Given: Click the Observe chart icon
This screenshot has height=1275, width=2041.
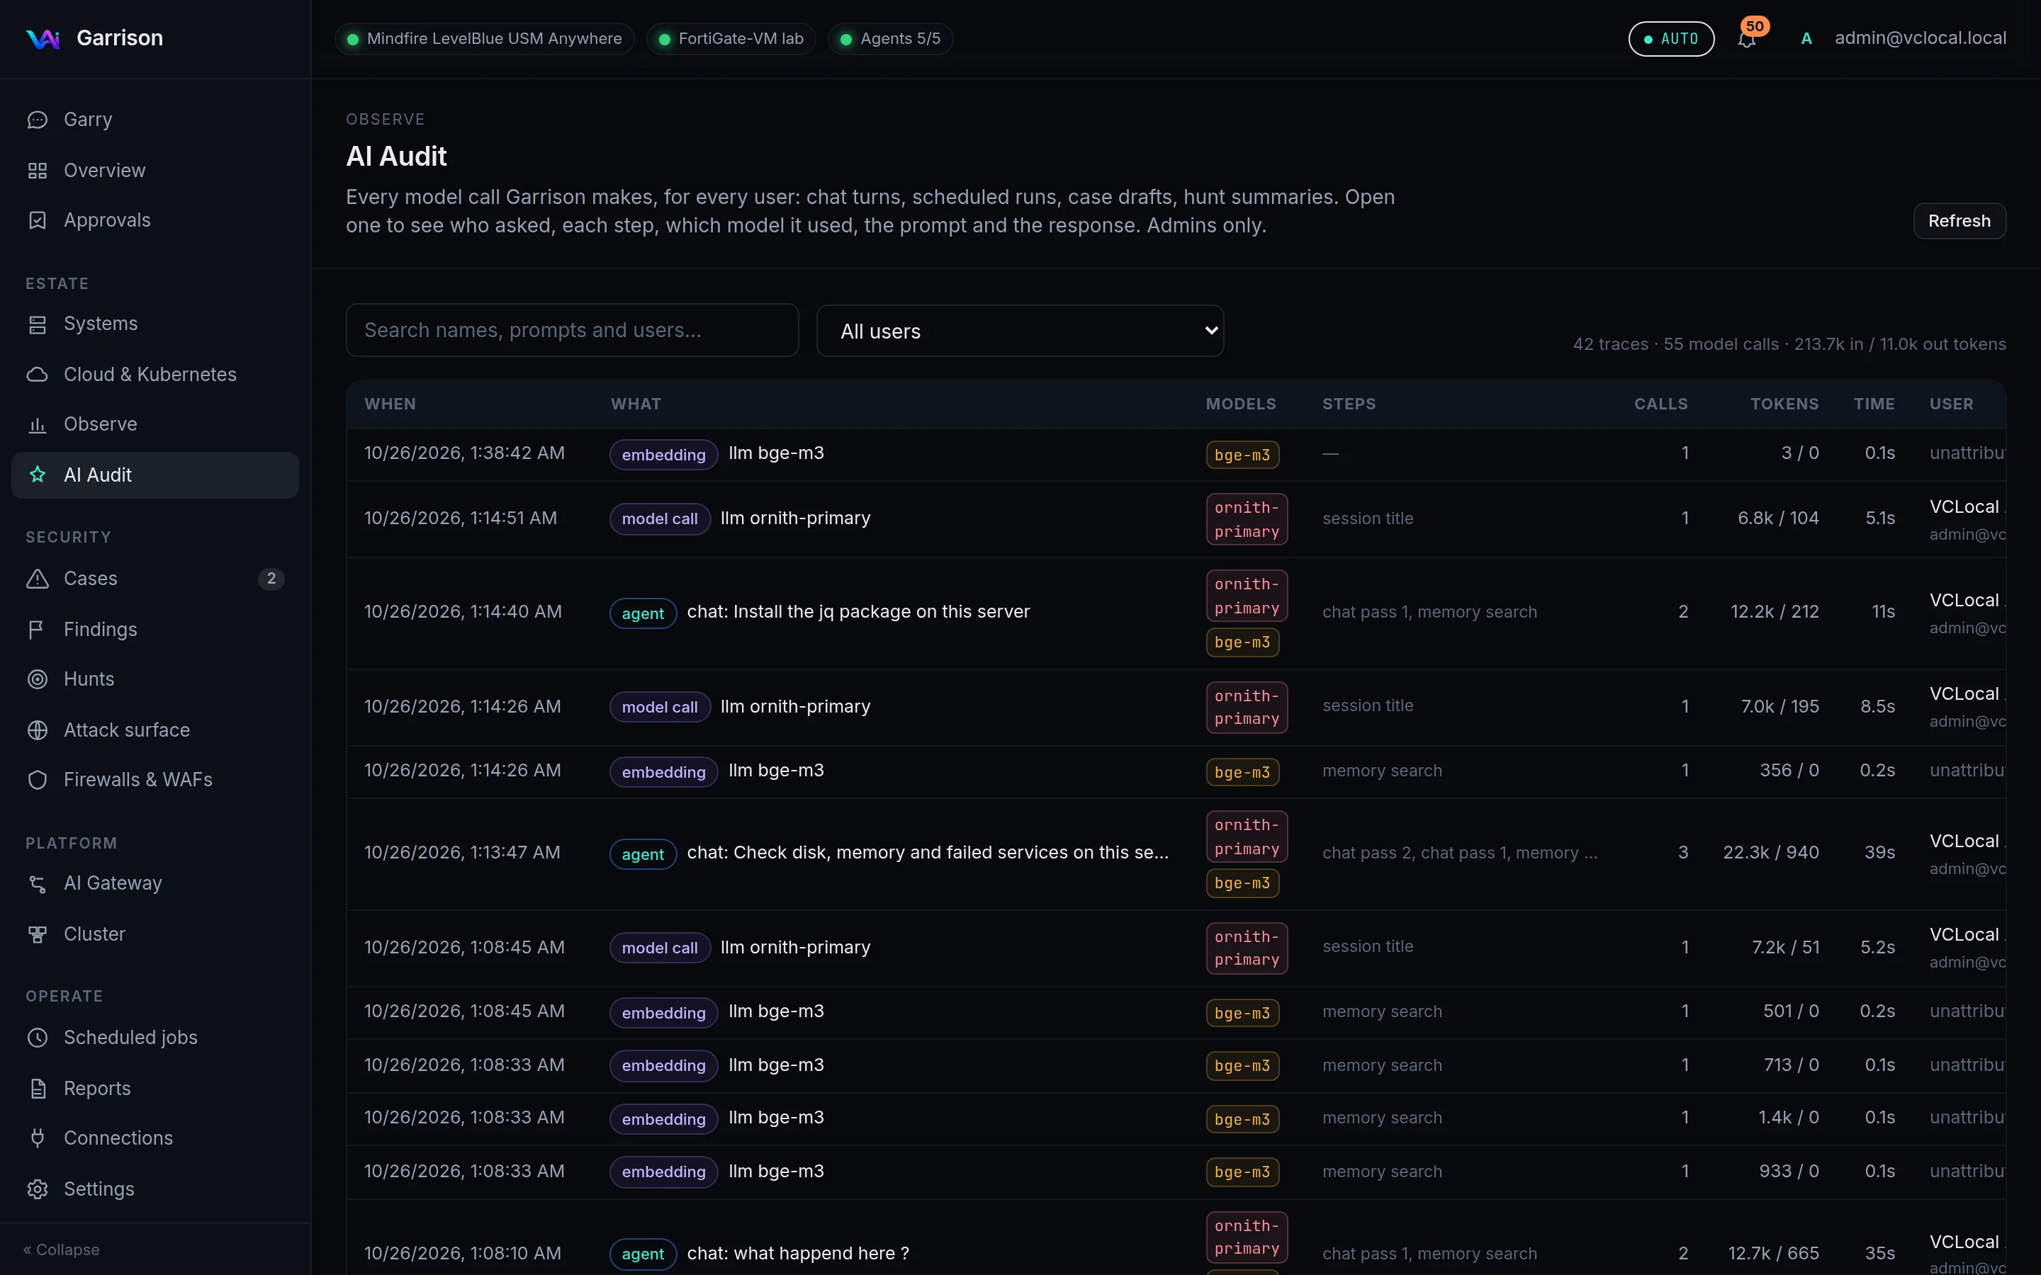Looking at the screenshot, I should pyautogui.click(x=37, y=424).
